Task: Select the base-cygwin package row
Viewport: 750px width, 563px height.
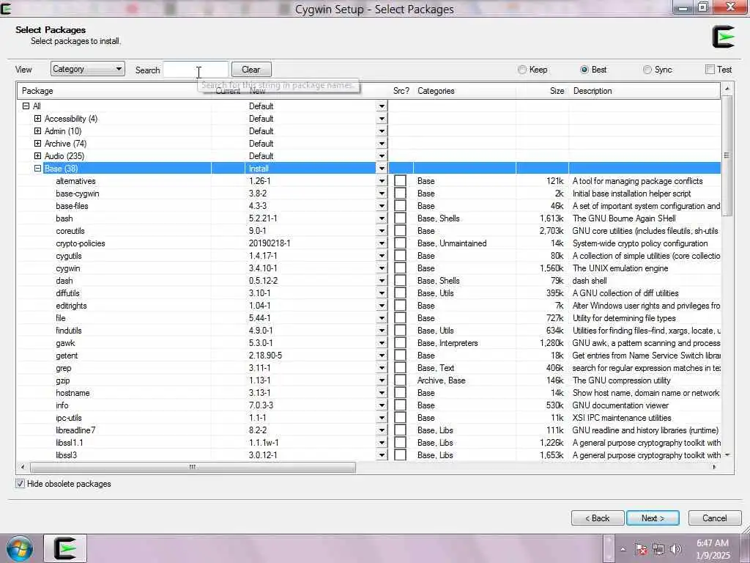Action: click(x=369, y=194)
